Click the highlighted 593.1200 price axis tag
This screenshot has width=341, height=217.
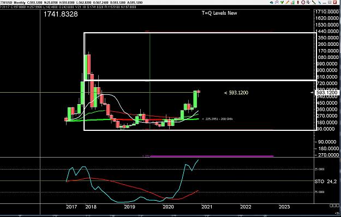click(327, 93)
